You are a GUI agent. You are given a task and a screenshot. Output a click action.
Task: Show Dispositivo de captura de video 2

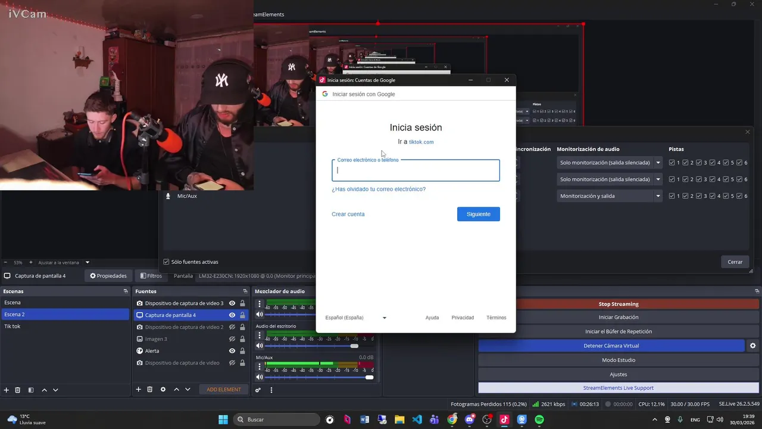pos(232,327)
